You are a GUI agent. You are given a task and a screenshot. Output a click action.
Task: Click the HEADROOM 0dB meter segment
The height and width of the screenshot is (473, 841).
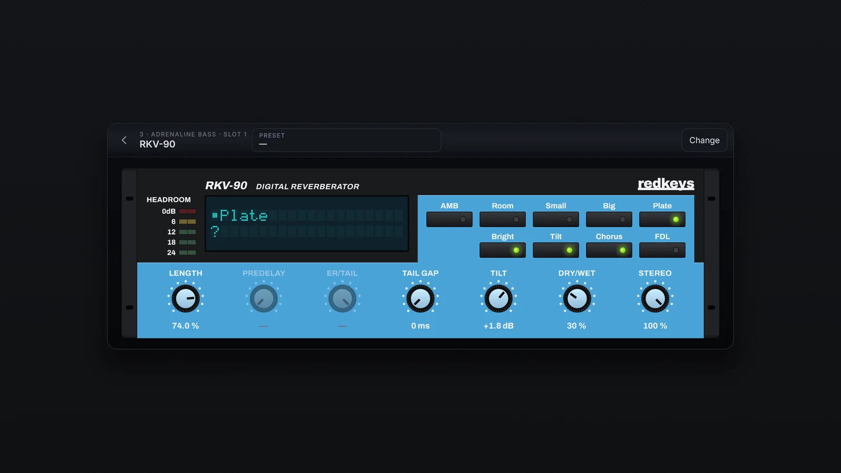point(187,211)
